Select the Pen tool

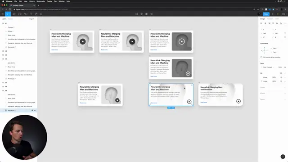point(25,14)
